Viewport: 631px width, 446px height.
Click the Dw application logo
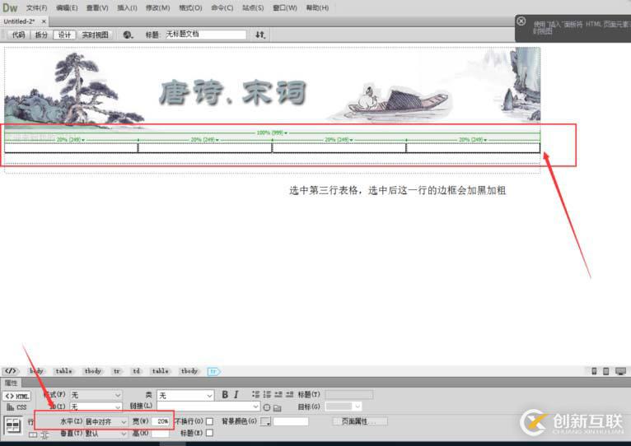click(10, 7)
